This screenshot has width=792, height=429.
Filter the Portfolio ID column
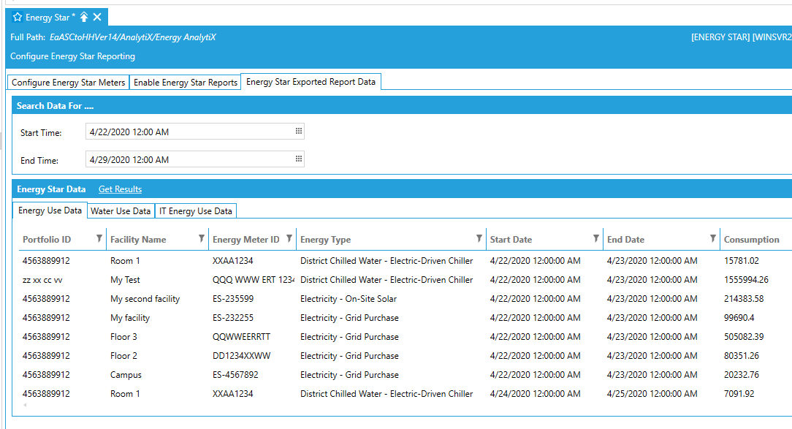click(99, 239)
